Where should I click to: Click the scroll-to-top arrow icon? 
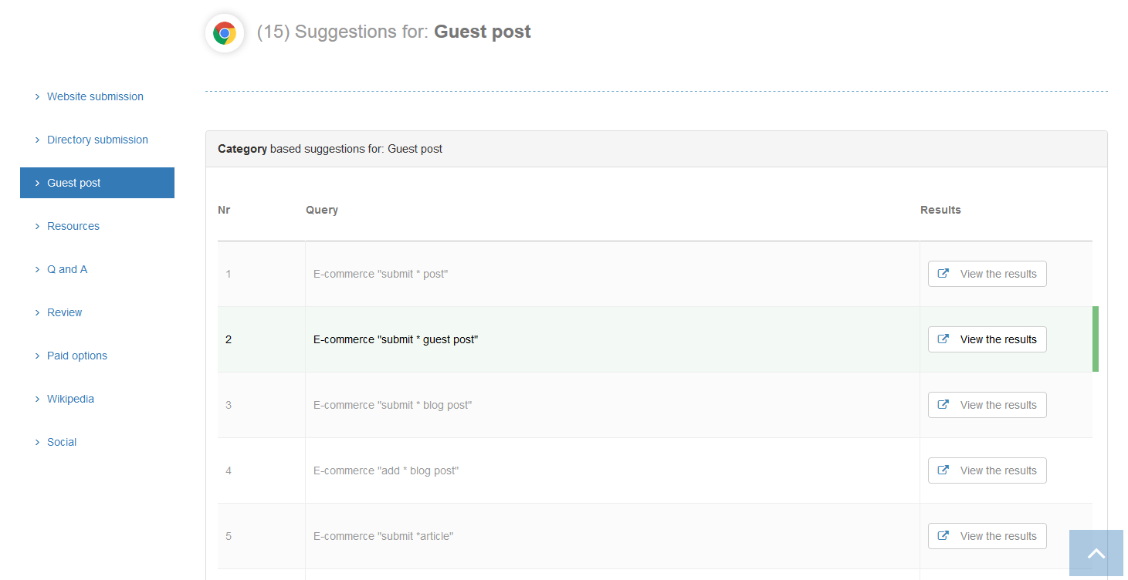1096,552
